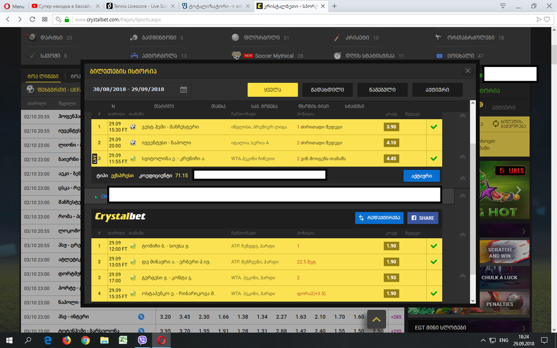Share the ticket on Facebook
This screenshot has width=557, height=348.
tap(423, 218)
